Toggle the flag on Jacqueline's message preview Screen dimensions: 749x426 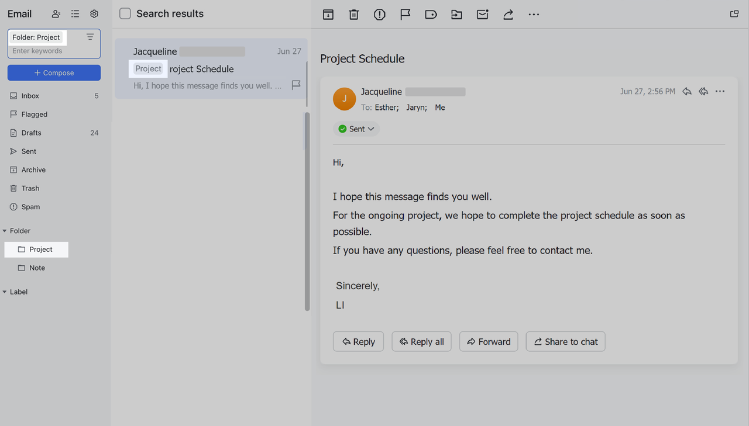[296, 85]
